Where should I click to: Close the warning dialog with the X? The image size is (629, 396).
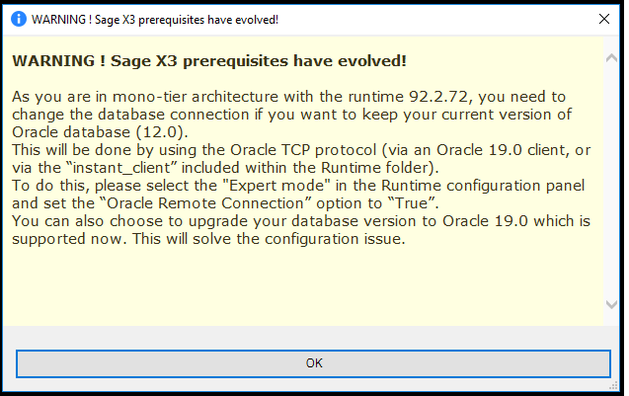(x=603, y=19)
